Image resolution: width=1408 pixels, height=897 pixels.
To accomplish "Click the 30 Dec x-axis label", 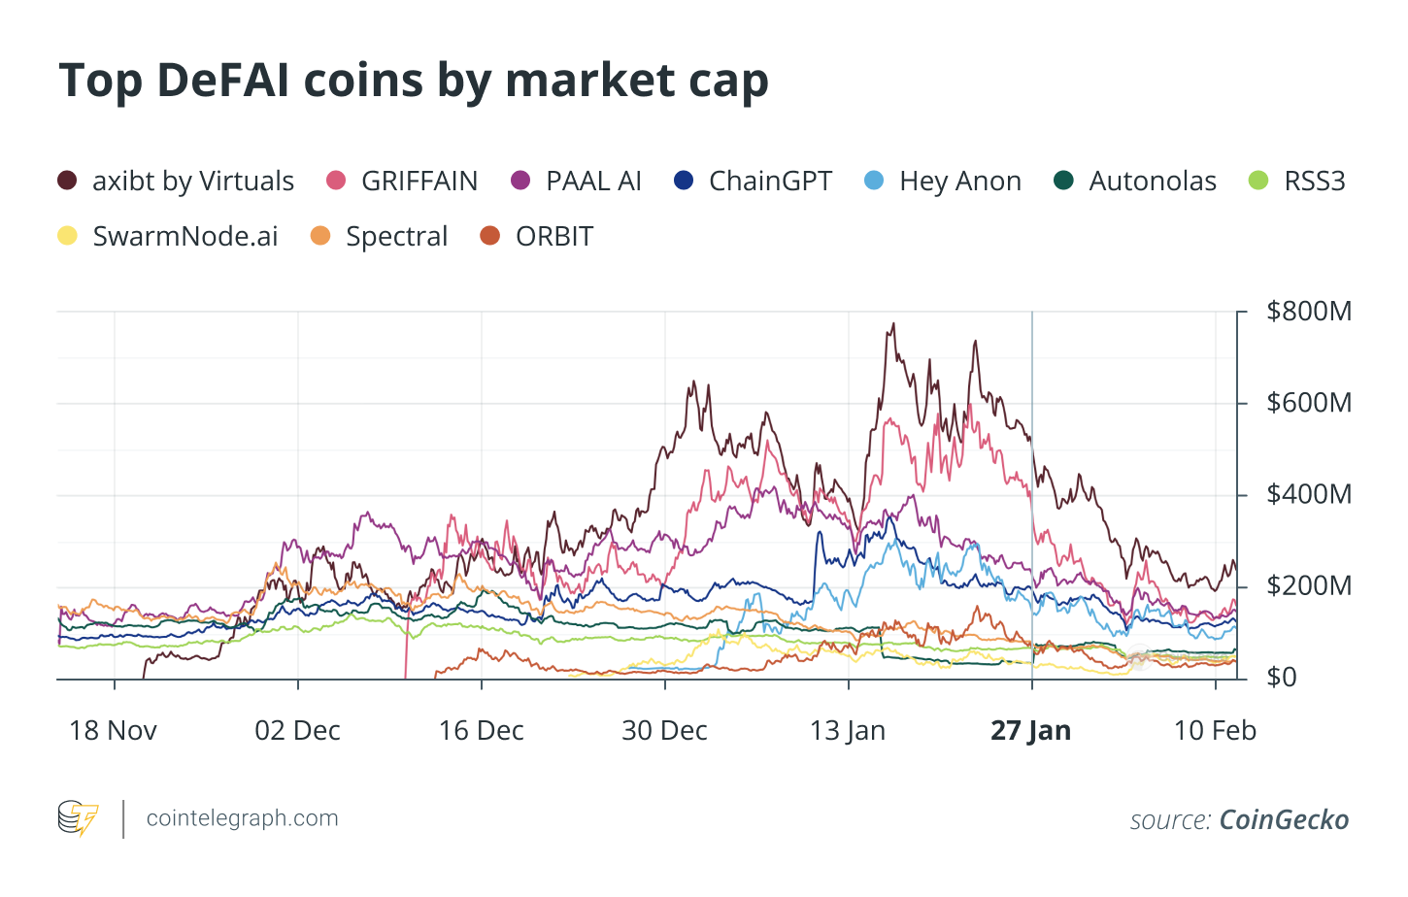I will (x=664, y=731).
